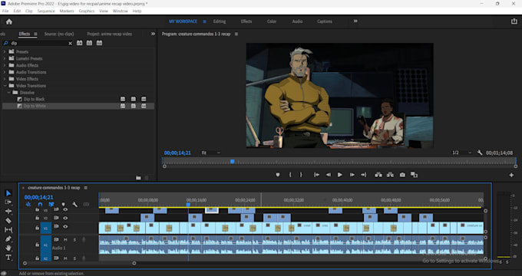Step forward one frame
The width and height of the screenshot is (522, 276).
tap(352, 175)
